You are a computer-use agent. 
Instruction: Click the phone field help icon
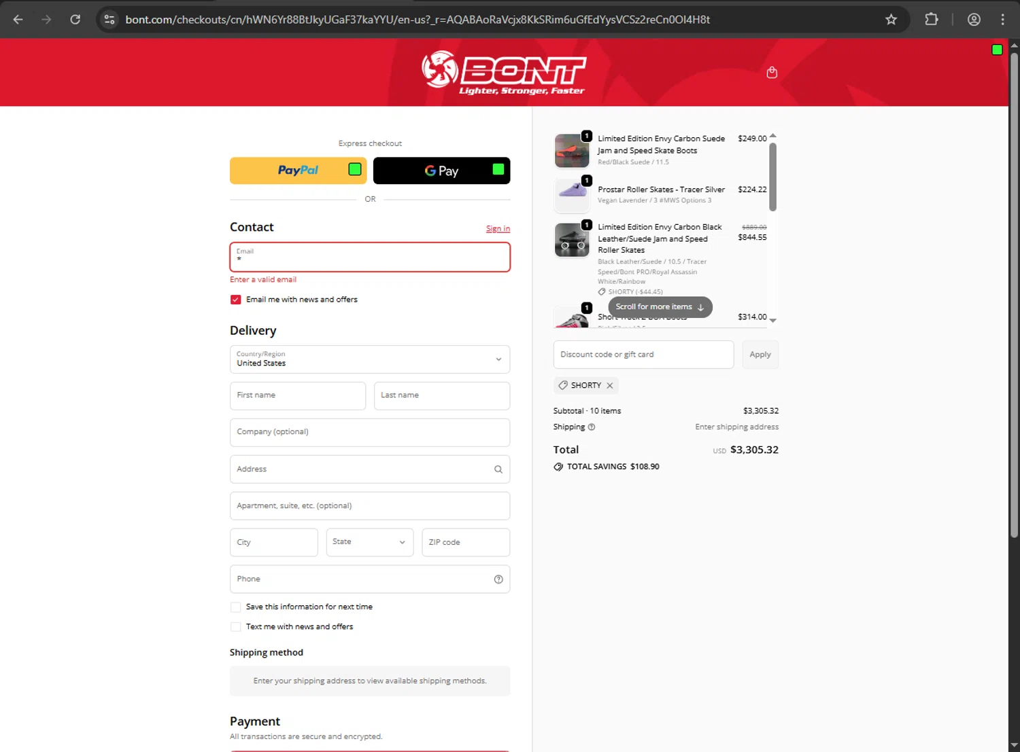click(x=498, y=579)
